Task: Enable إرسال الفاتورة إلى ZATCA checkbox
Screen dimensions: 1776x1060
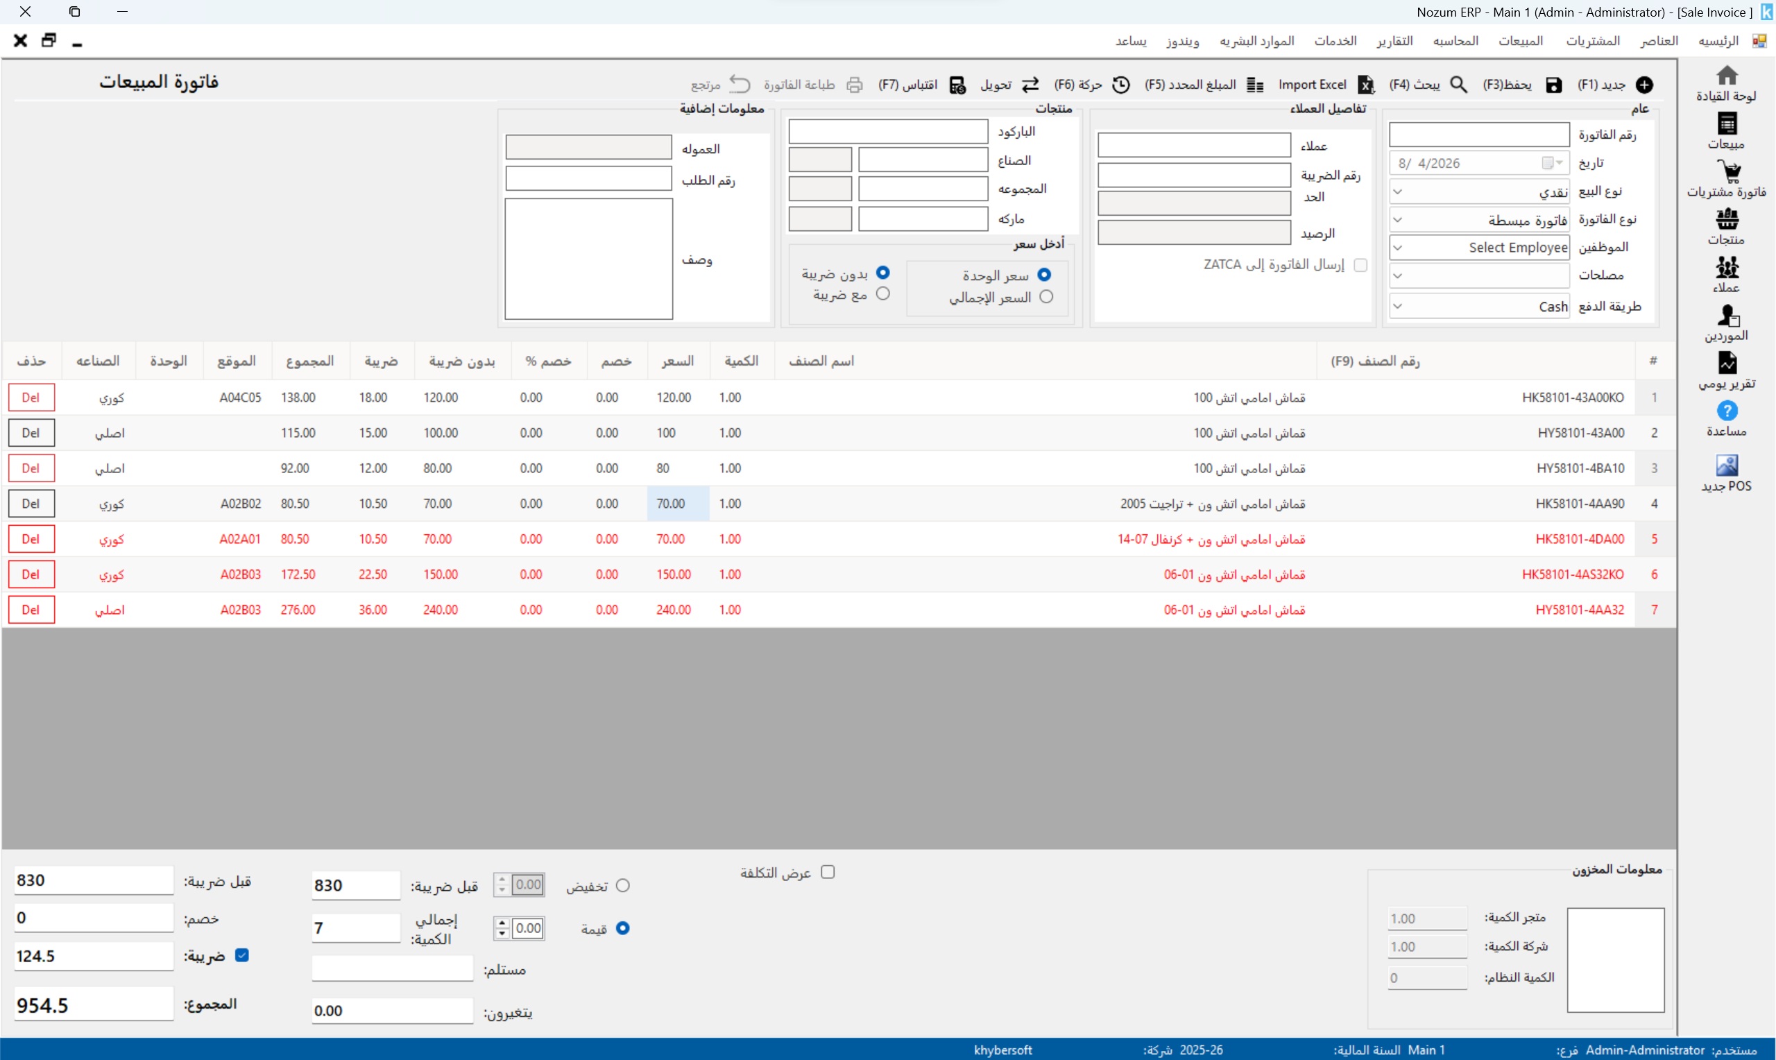Action: click(1360, 265)
